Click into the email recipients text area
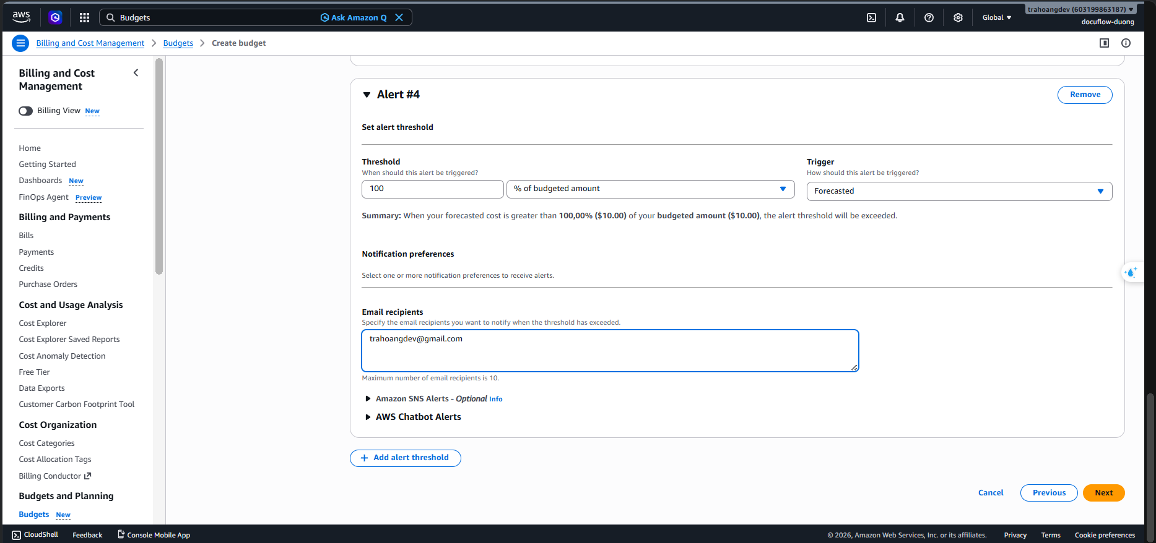This screenshot has width=1156, height=543. [x=610, y=351]
